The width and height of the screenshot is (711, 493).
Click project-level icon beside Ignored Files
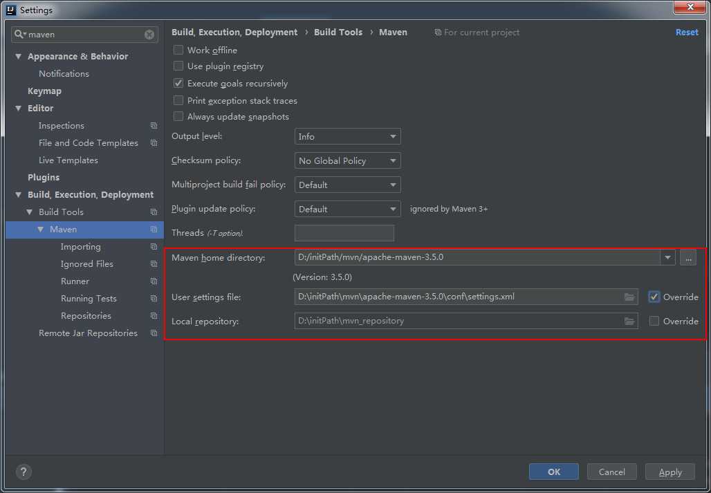(154, 264)
